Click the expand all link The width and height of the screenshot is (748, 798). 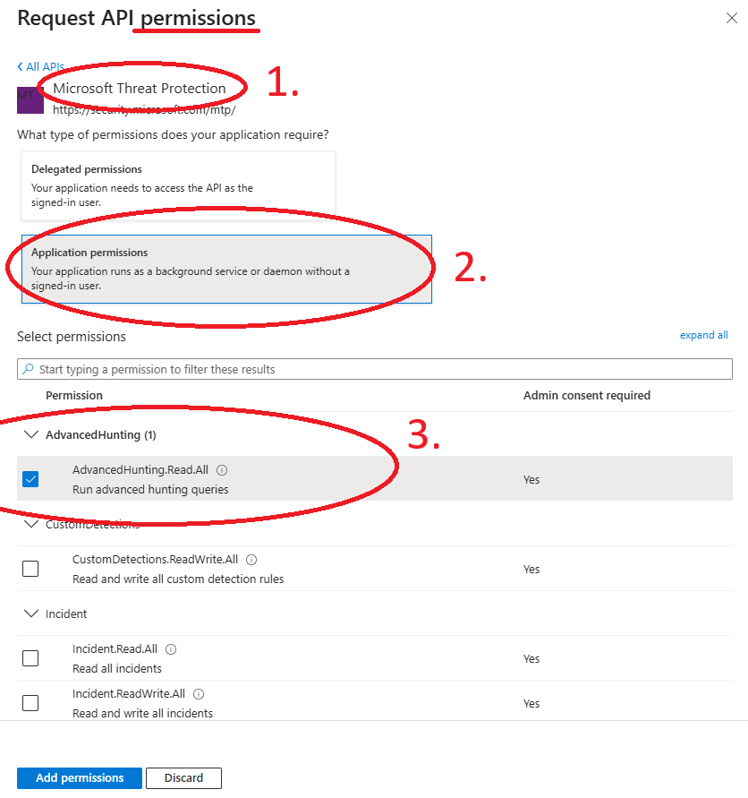(703, 335)
